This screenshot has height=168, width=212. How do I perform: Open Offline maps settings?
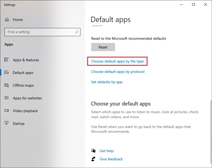tap(23, 85)
